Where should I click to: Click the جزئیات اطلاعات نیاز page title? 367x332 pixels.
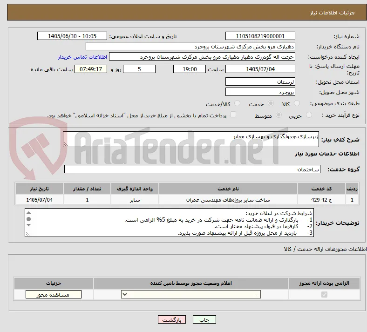pyautogui.click(x=333, y=13)
